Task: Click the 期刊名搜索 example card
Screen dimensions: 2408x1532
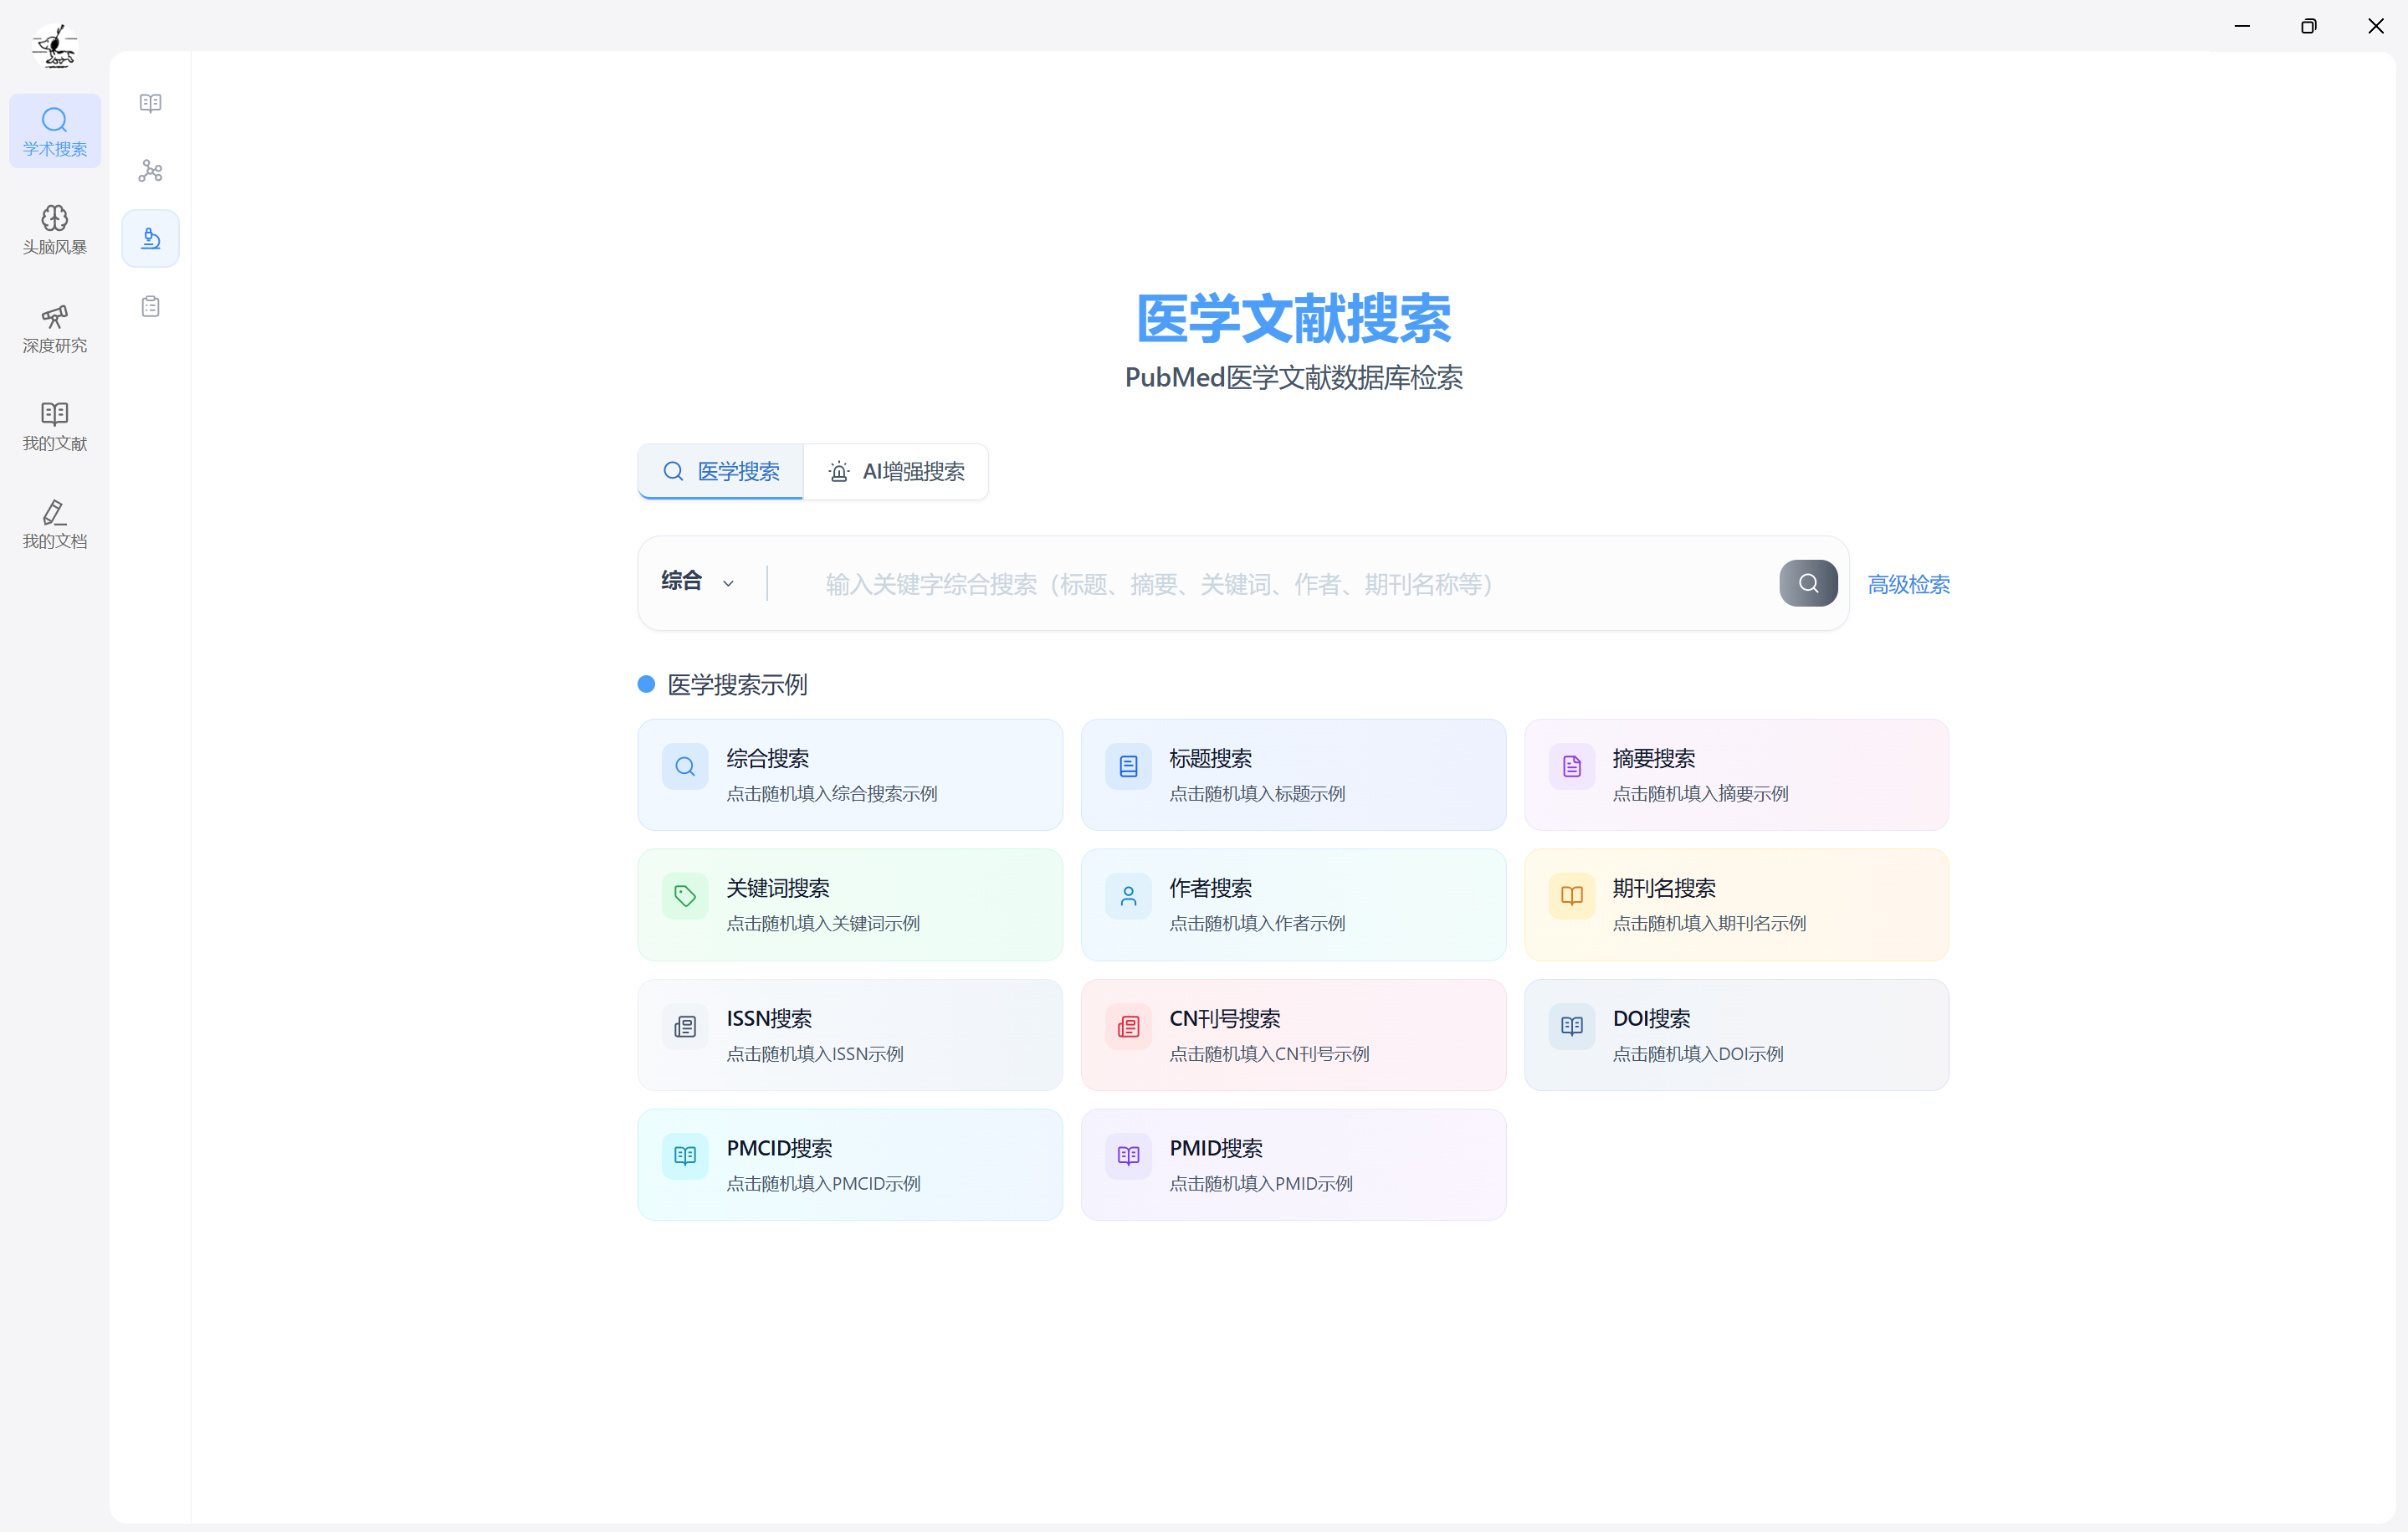Action: (1735, 904)
